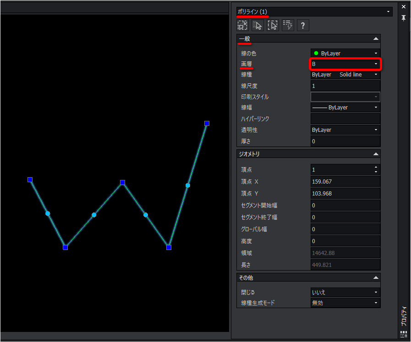Click the quick properties lightning icon
The width and height of the screenshot is (411, 342).
coord(288,25)
